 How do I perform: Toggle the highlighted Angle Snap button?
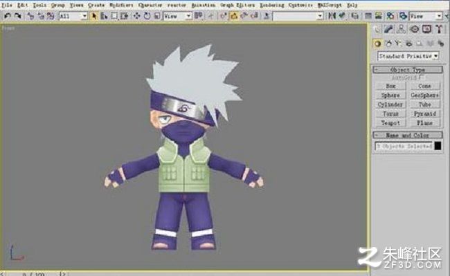[234, 16]
